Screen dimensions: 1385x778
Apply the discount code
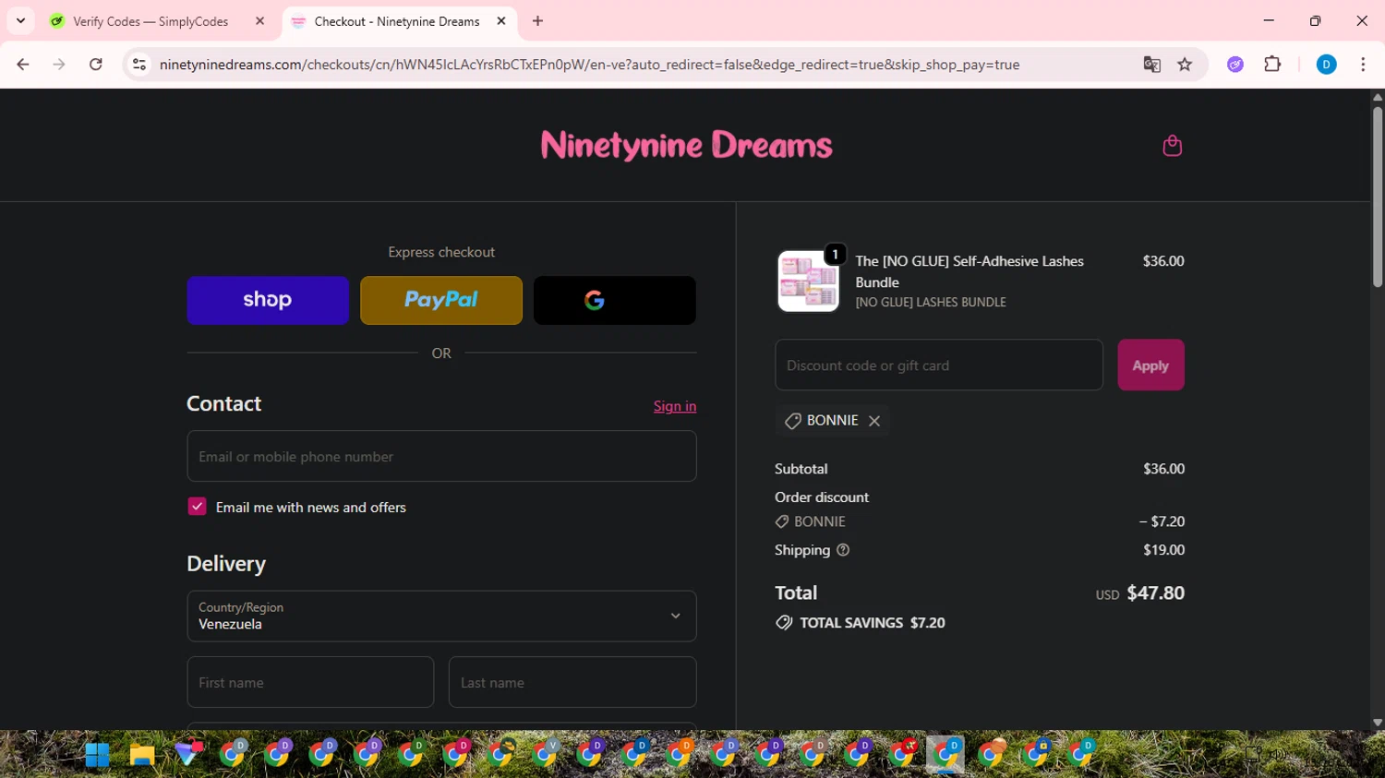click(x=1150, y=365)
